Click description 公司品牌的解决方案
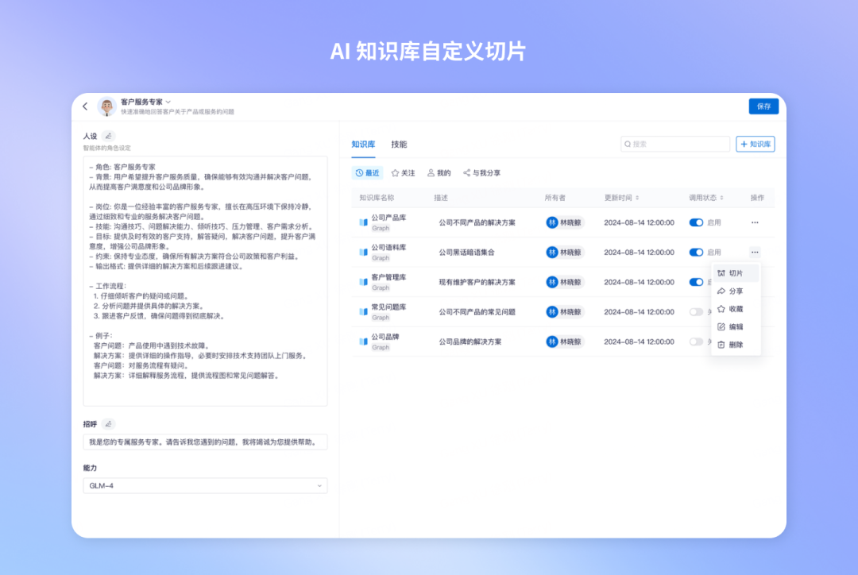This screenshot has width=858, height=575. (x=470, y=342)
